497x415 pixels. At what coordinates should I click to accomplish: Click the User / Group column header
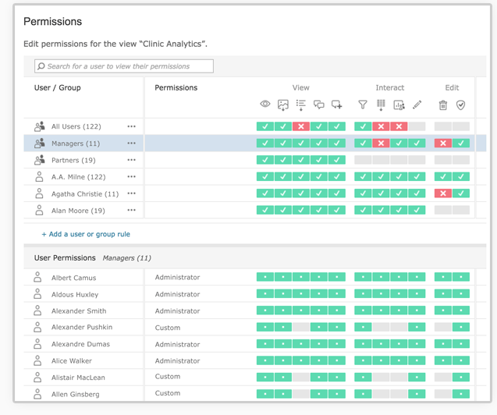tap(58, 88)
